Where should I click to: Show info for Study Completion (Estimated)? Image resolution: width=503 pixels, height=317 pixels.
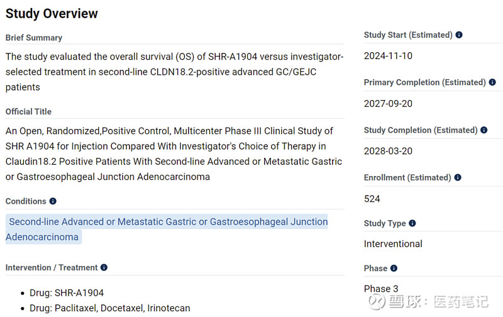pyautogui.click(x=484, y=130)
